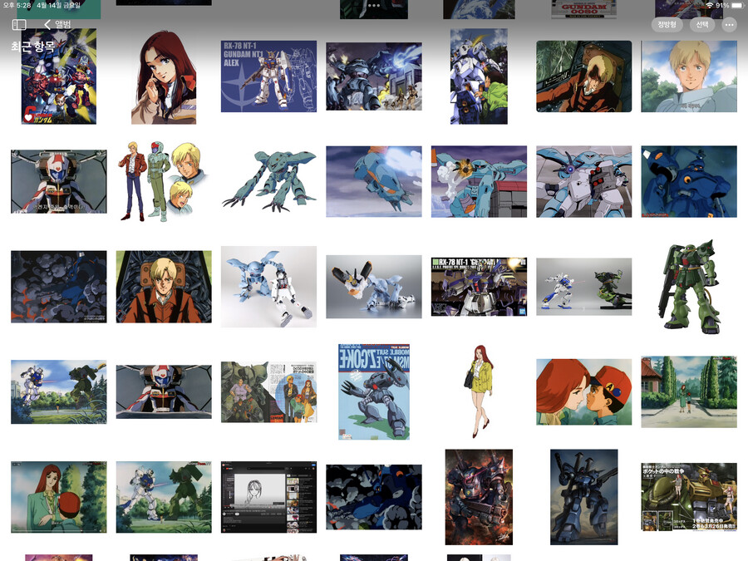This screenshot has width=748, height=561.
Task: Open the blond pilot in orange suit seated thumbnail
Action: (x=164, y=287)
